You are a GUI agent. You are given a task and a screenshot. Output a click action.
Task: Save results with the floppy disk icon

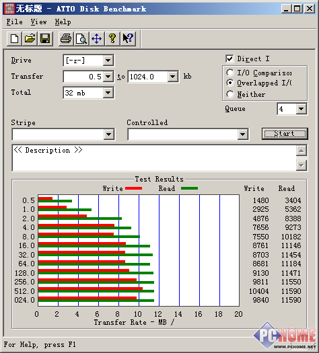click(45, 38)
